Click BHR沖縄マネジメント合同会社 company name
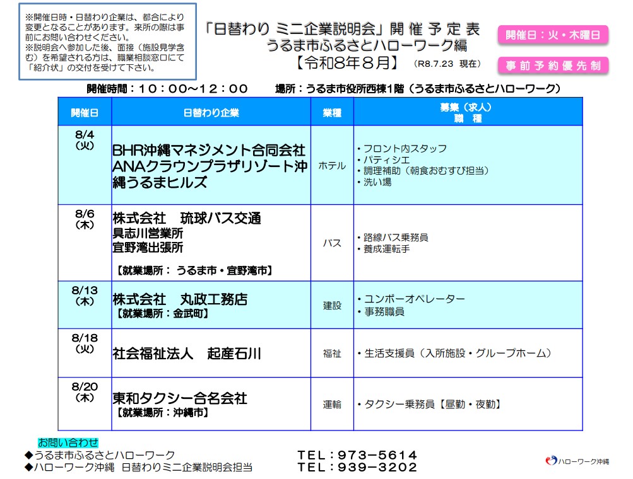 tap(209, 151)
